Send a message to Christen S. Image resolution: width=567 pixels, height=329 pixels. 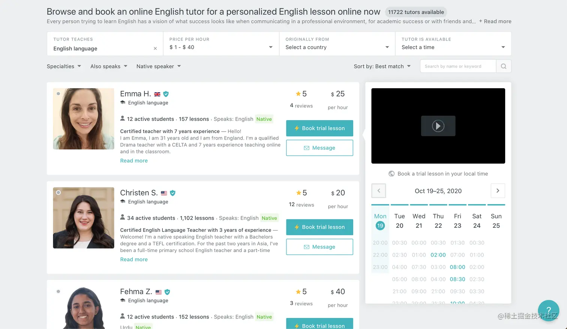(319, 247)
